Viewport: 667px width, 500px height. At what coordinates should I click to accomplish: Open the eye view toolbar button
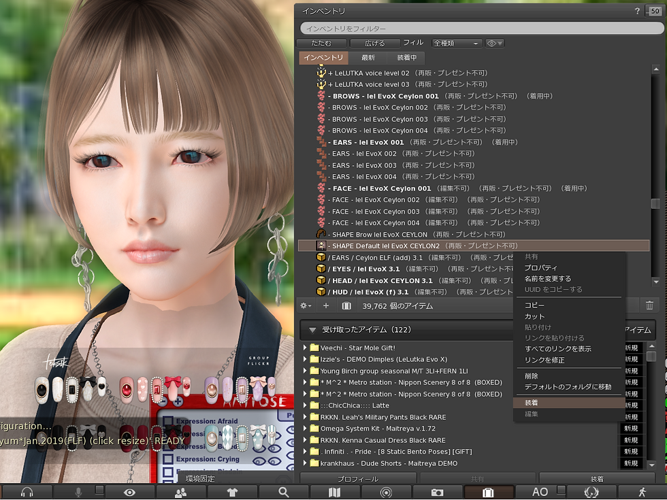129,493
